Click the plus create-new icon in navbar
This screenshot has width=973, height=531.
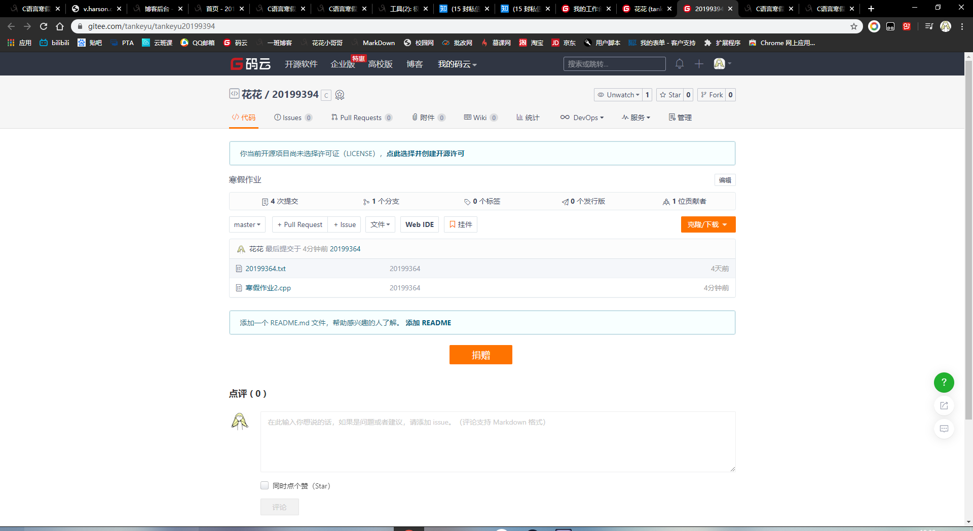(x=699, y=64)
